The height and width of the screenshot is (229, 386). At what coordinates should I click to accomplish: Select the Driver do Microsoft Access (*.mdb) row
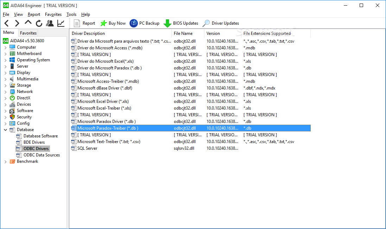tap(191, 48)
